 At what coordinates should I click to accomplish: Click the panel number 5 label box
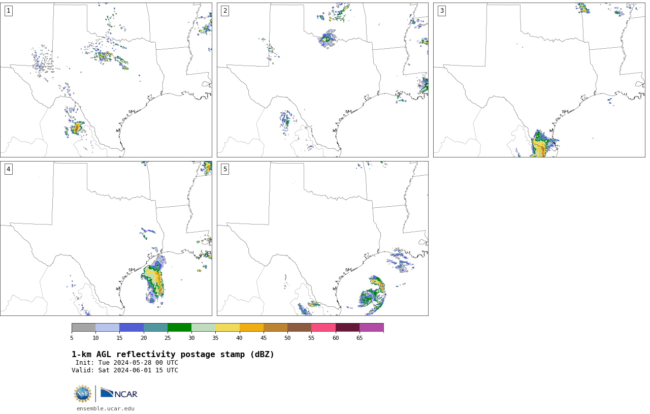click(x=225, y=169)
